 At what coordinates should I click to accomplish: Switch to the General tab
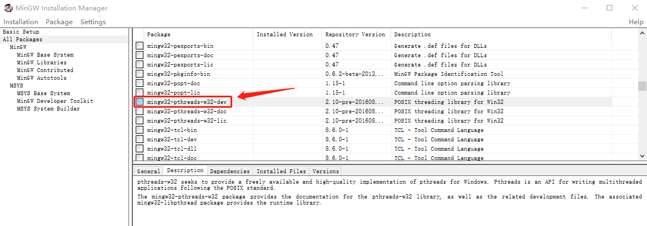148,171
